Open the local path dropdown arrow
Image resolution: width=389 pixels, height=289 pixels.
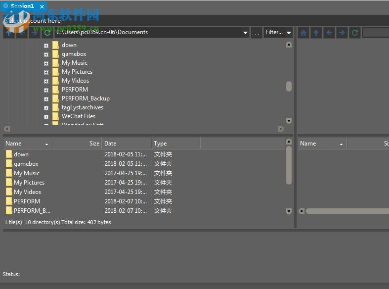(245, 33)
